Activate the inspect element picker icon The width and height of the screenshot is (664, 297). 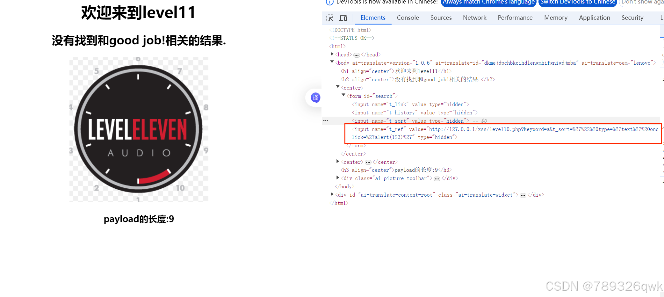tap(330, 18)
